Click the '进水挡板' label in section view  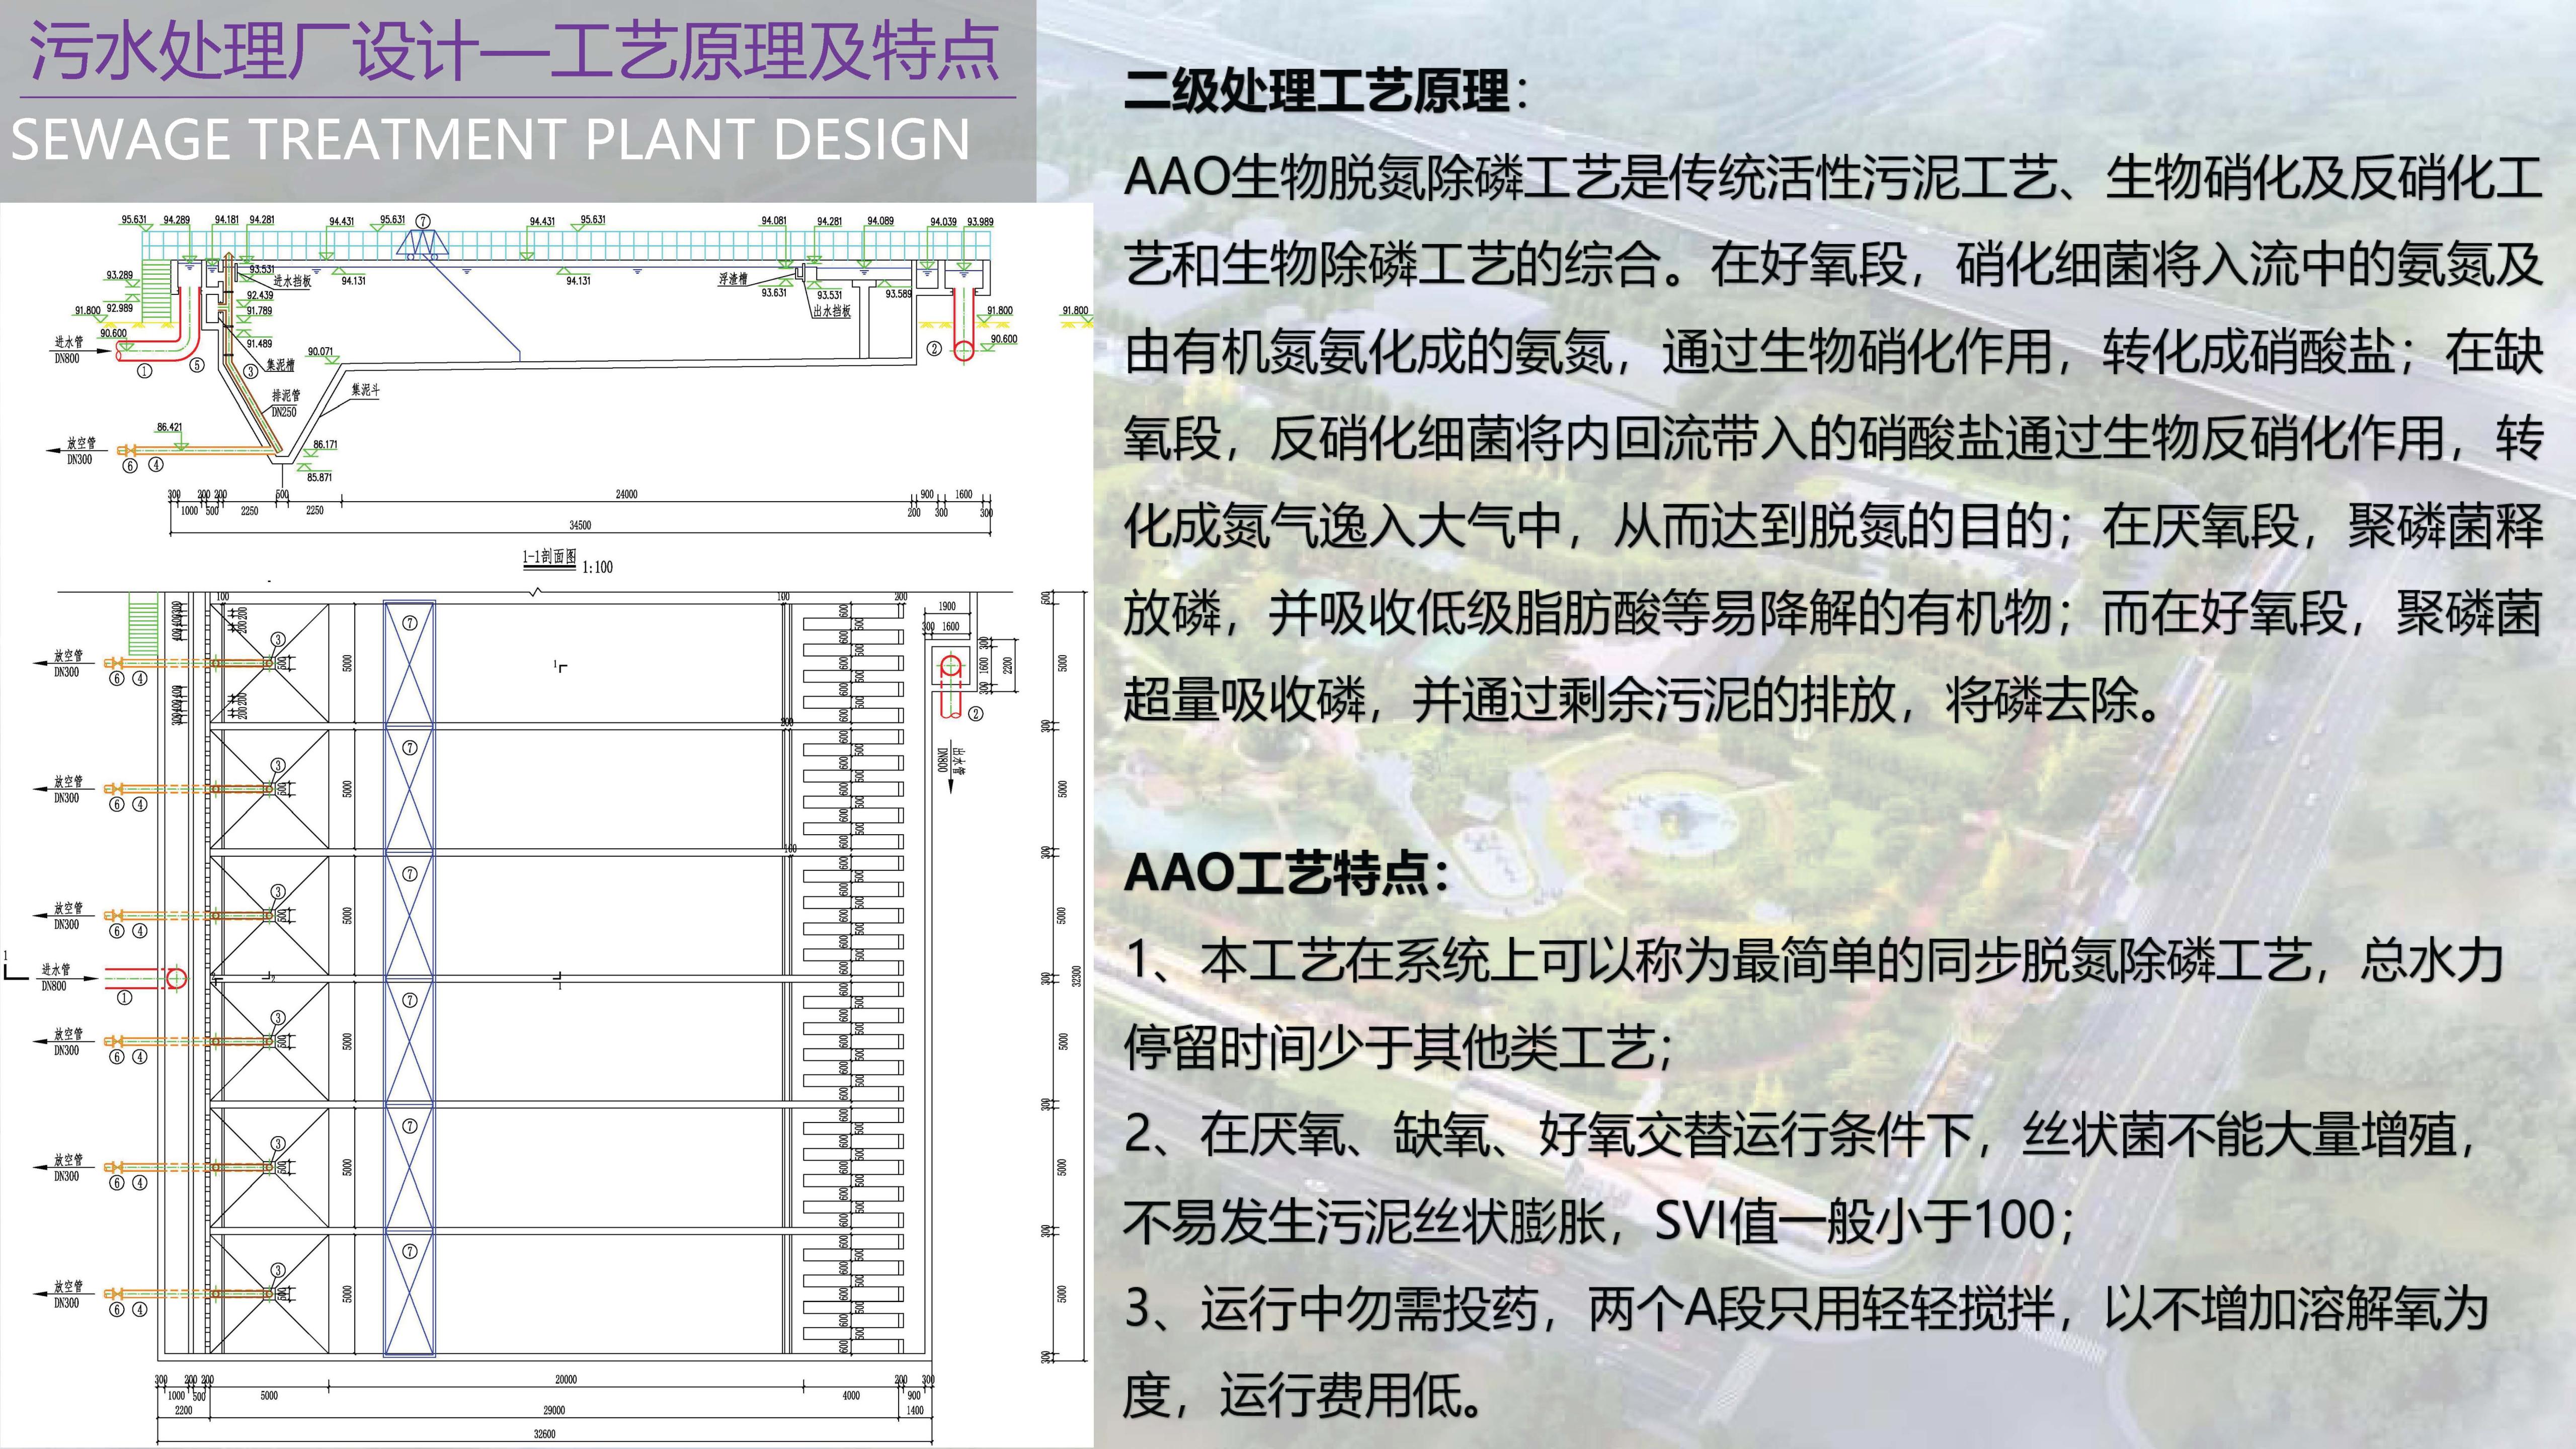292,281
